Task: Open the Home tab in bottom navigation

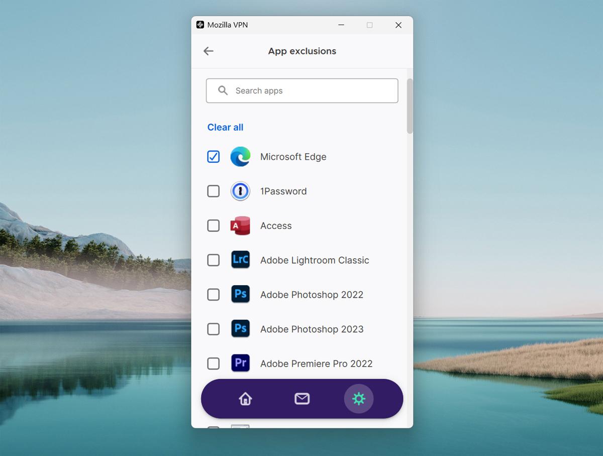Action: [245, 399]
